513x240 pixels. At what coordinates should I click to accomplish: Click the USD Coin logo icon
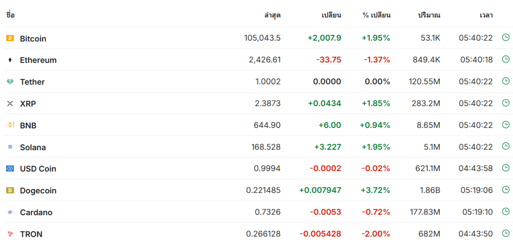click(x=10, y=168)
